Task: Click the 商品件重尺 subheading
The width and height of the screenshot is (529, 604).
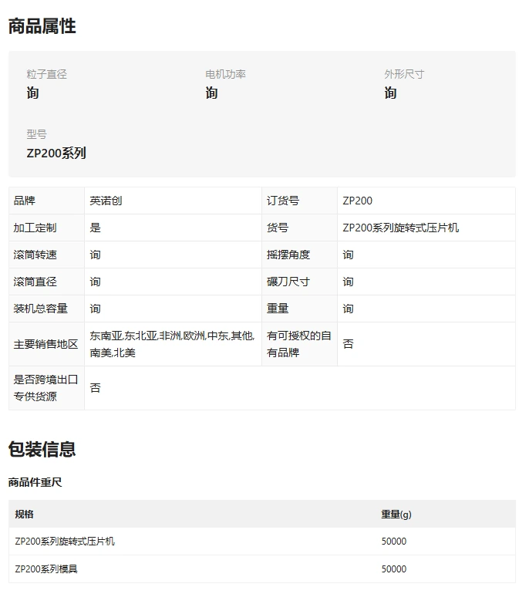Action: point(35,482)
